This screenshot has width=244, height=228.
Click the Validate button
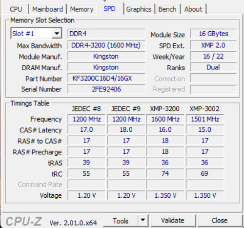173,221
